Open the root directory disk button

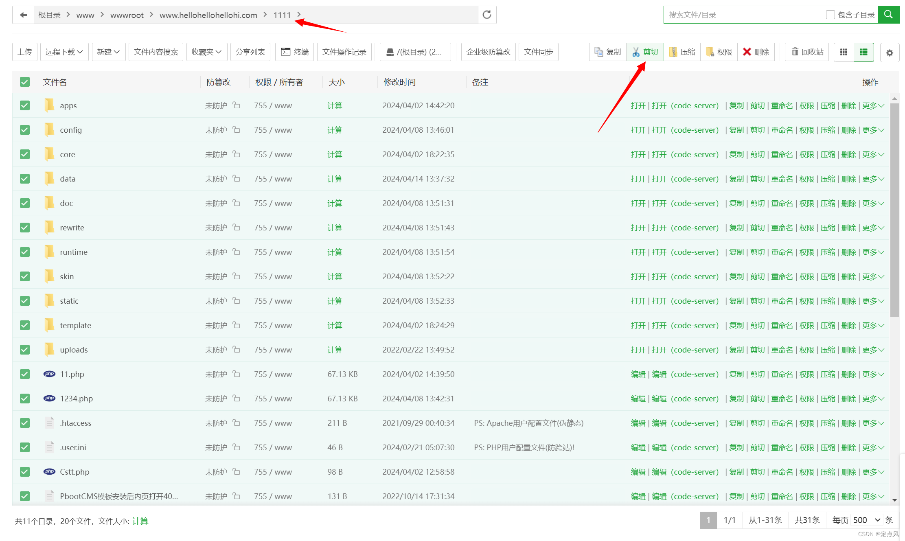[415, 52]
